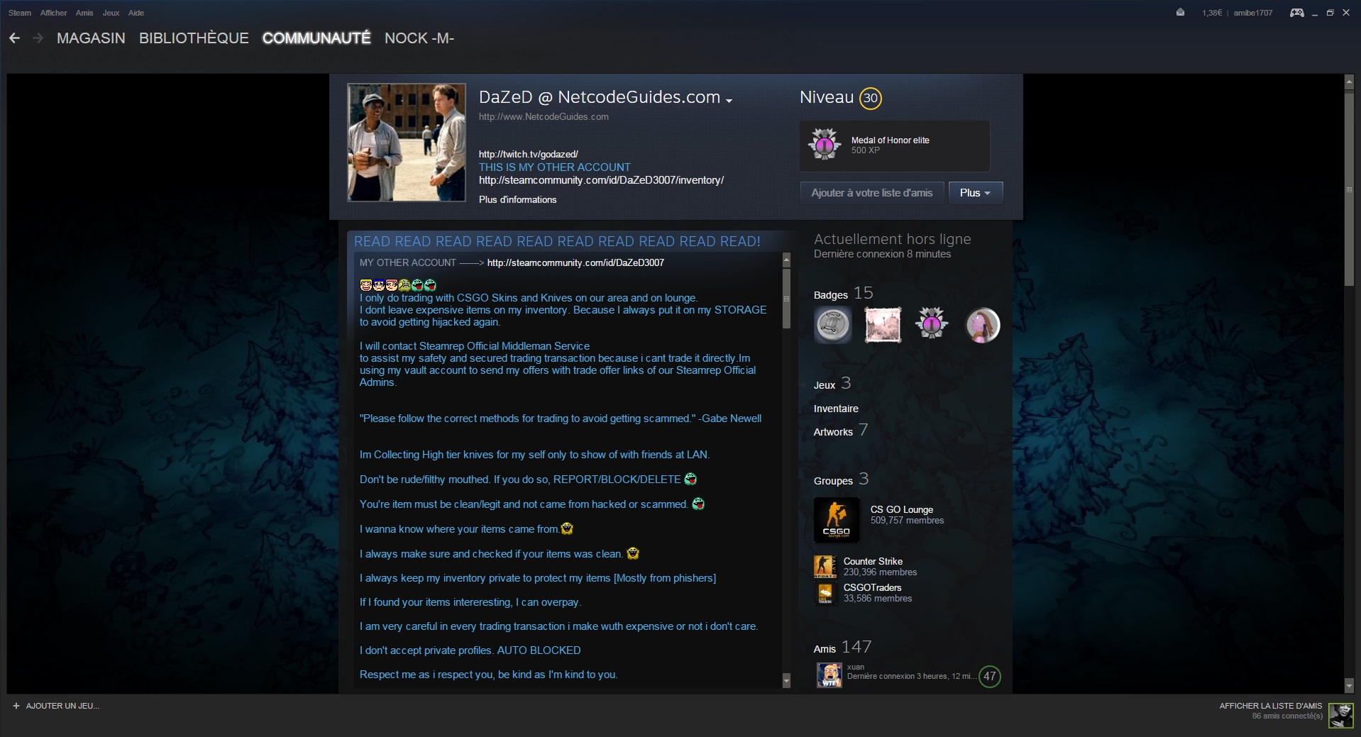Follow the DaZeD3007 inventory link

point(601,180)
